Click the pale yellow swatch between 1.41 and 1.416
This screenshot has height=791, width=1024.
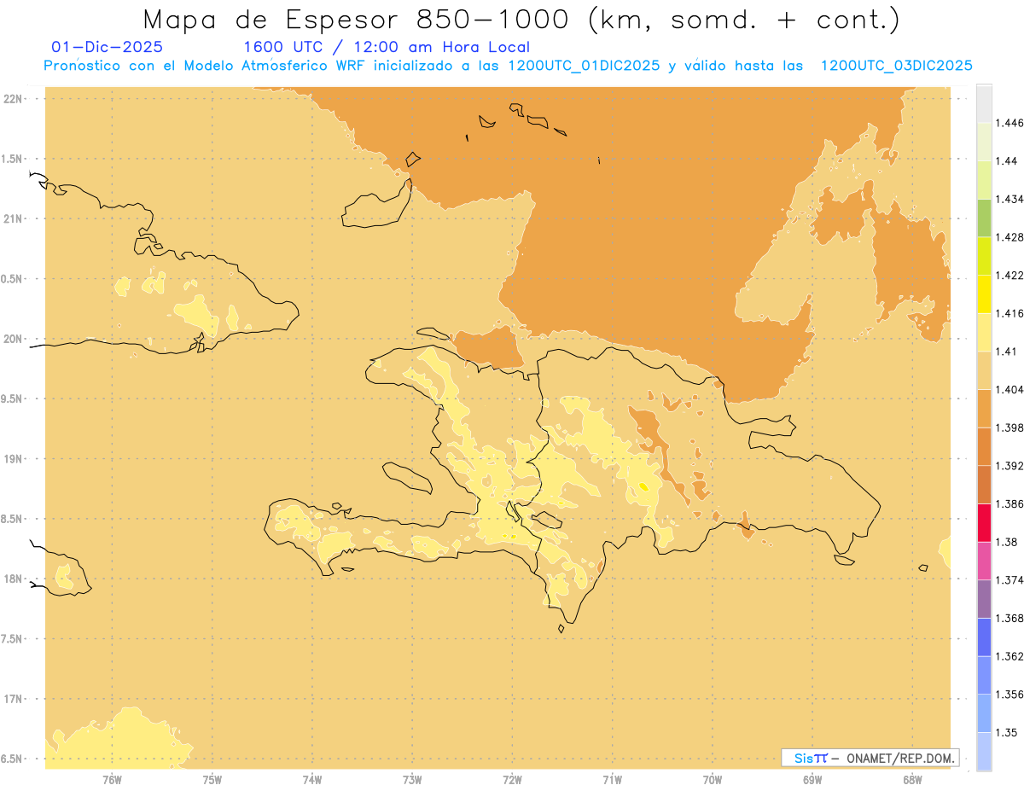984,332
